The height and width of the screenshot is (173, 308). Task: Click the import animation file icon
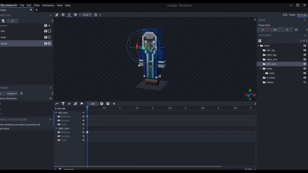[x=3, y=21]
